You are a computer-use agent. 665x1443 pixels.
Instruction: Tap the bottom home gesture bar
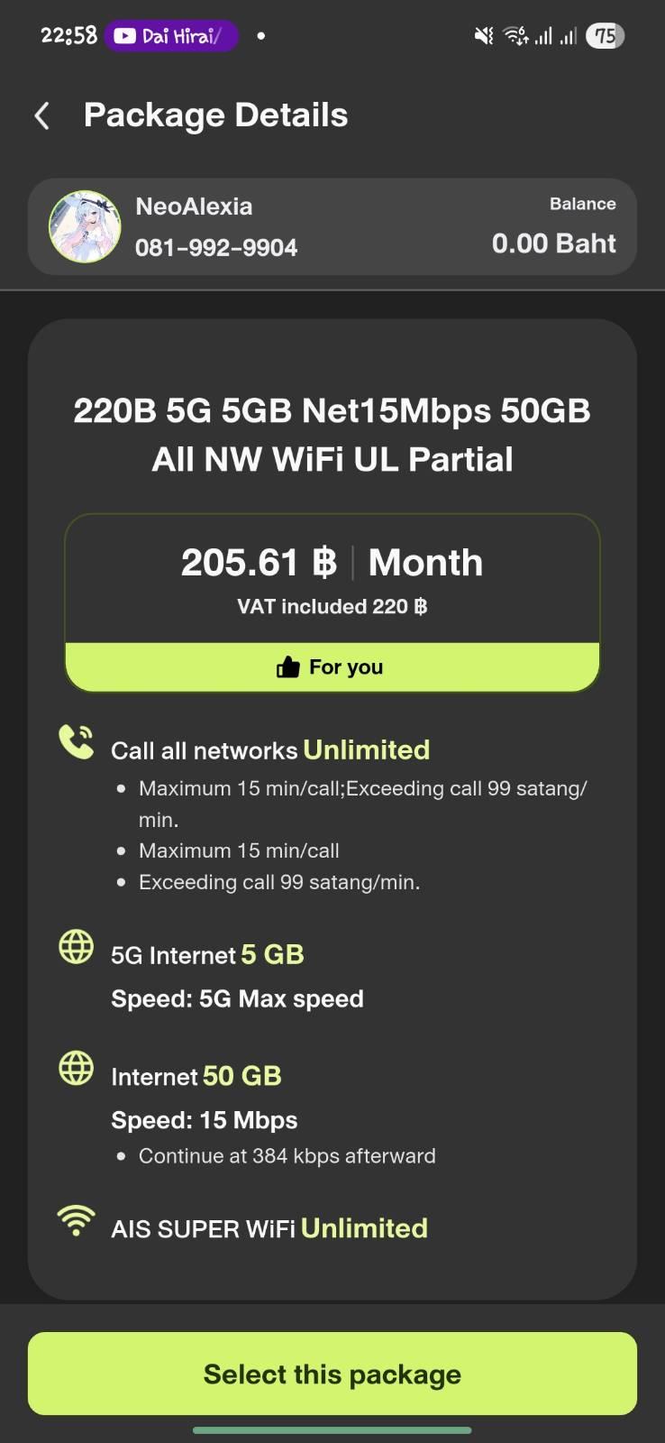point(332,1429)
